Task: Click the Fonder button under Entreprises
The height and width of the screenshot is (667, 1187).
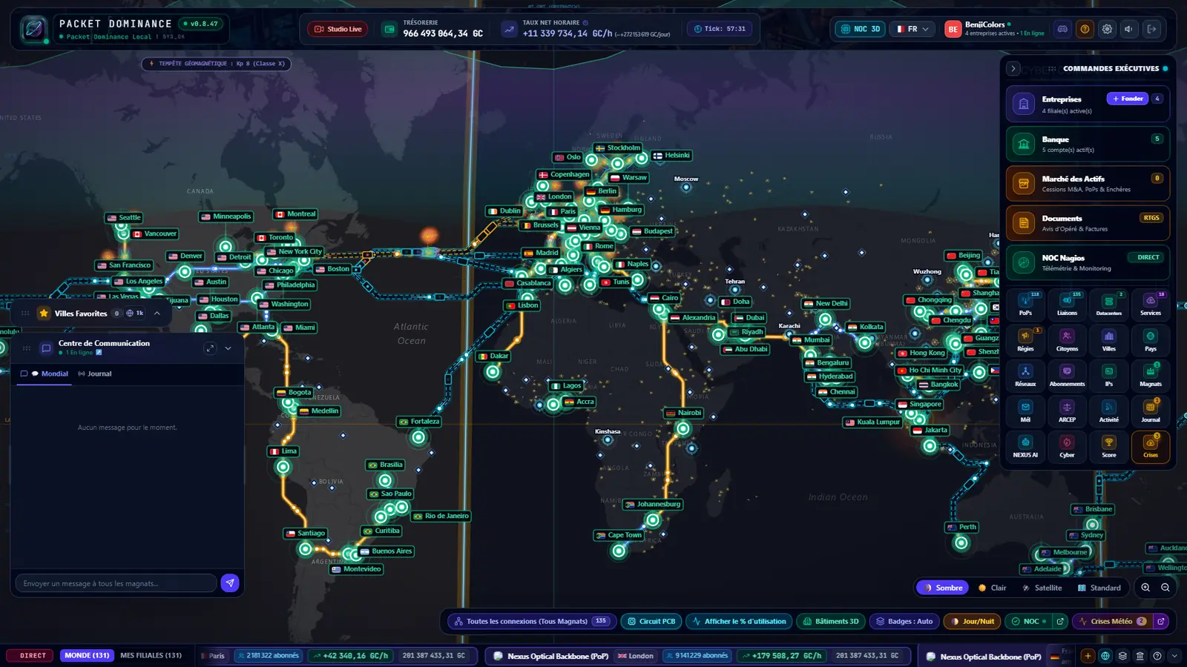Action: click(1128, 99)
